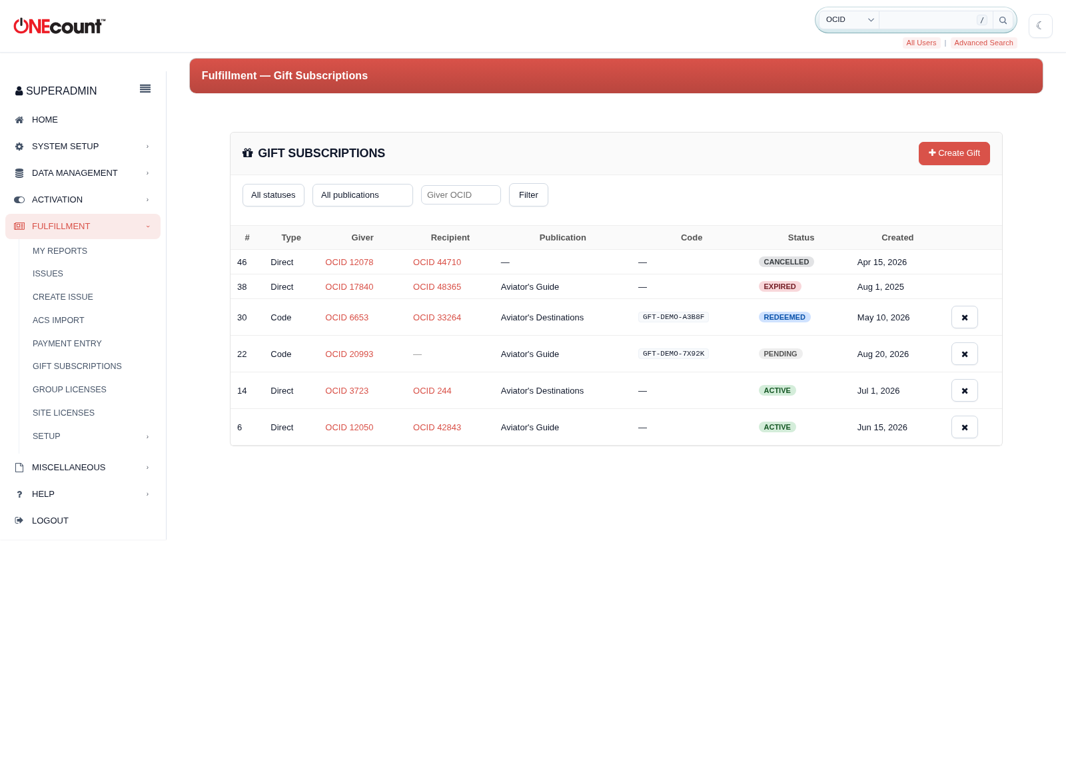The width and height of the screenshot is (1066, 782).
Task: Click the gift icon beside Gift Subscriptions heading
Action: click(x=248, y=153)
